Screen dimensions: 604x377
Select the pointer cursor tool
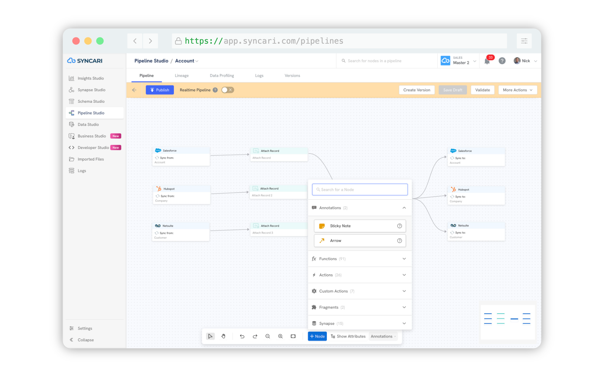210,336
